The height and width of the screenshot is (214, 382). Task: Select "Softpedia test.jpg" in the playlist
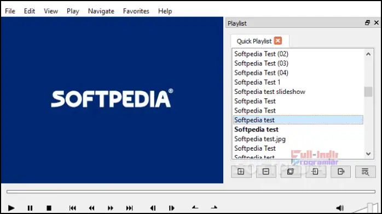pyautogui.click(x=298, y=139)
